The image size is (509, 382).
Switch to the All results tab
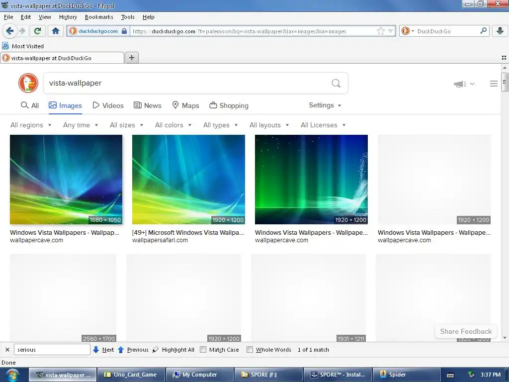(29, 105)
